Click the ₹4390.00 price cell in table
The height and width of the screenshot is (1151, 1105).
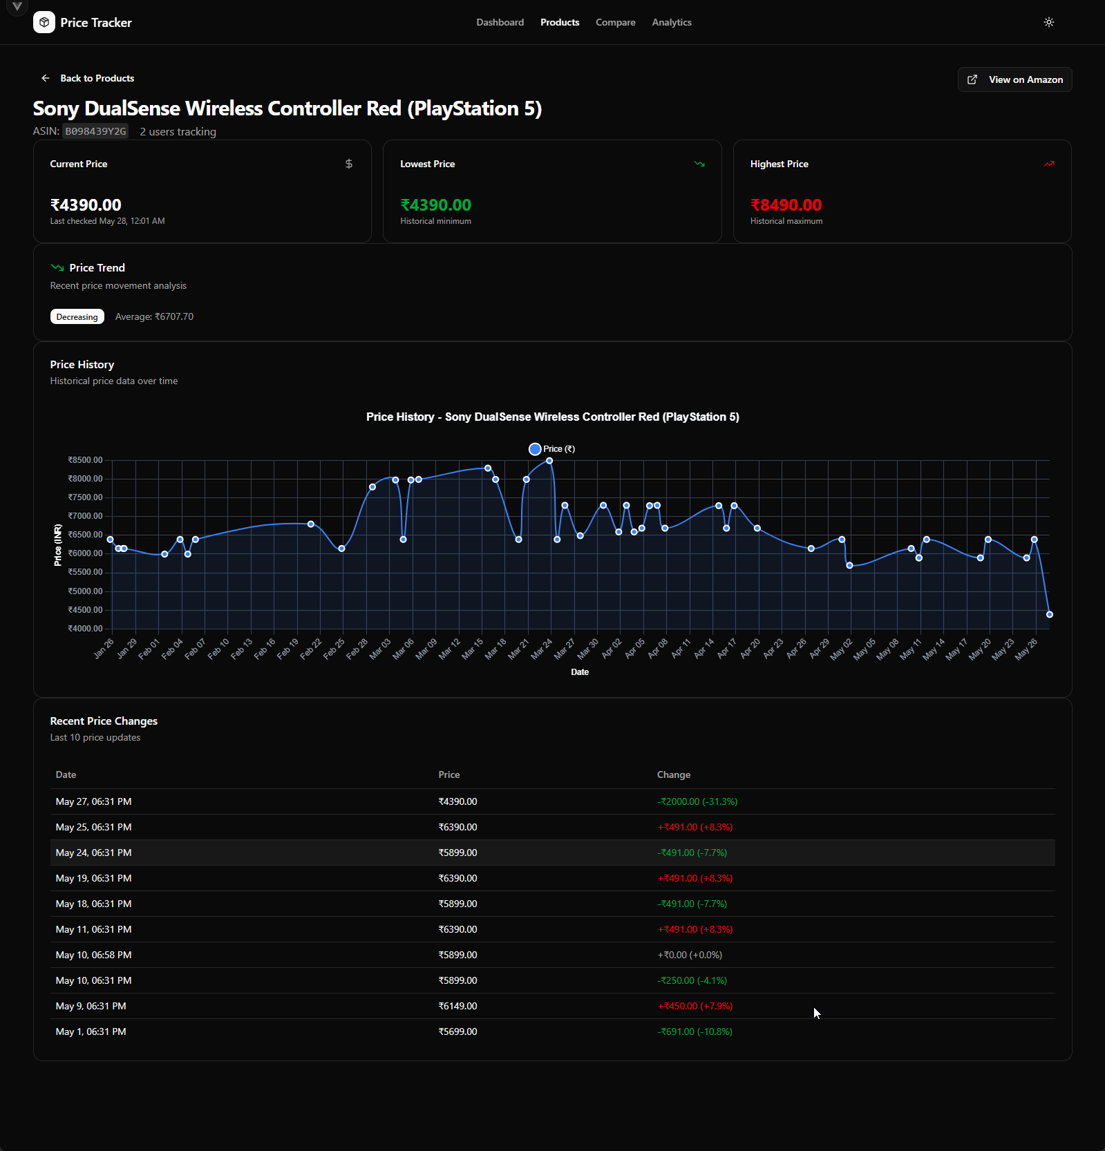click(x=457, y=801)
